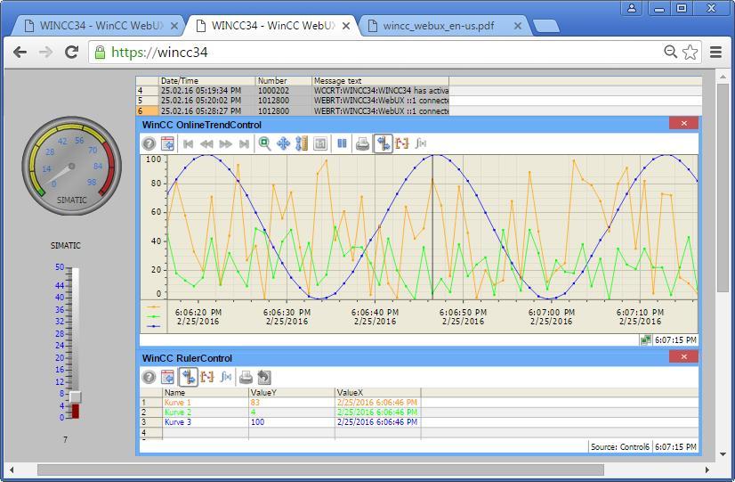Select message row 4 number 1000202
The width and height of the screenshot is (735, 482).
tap(293, 91)
